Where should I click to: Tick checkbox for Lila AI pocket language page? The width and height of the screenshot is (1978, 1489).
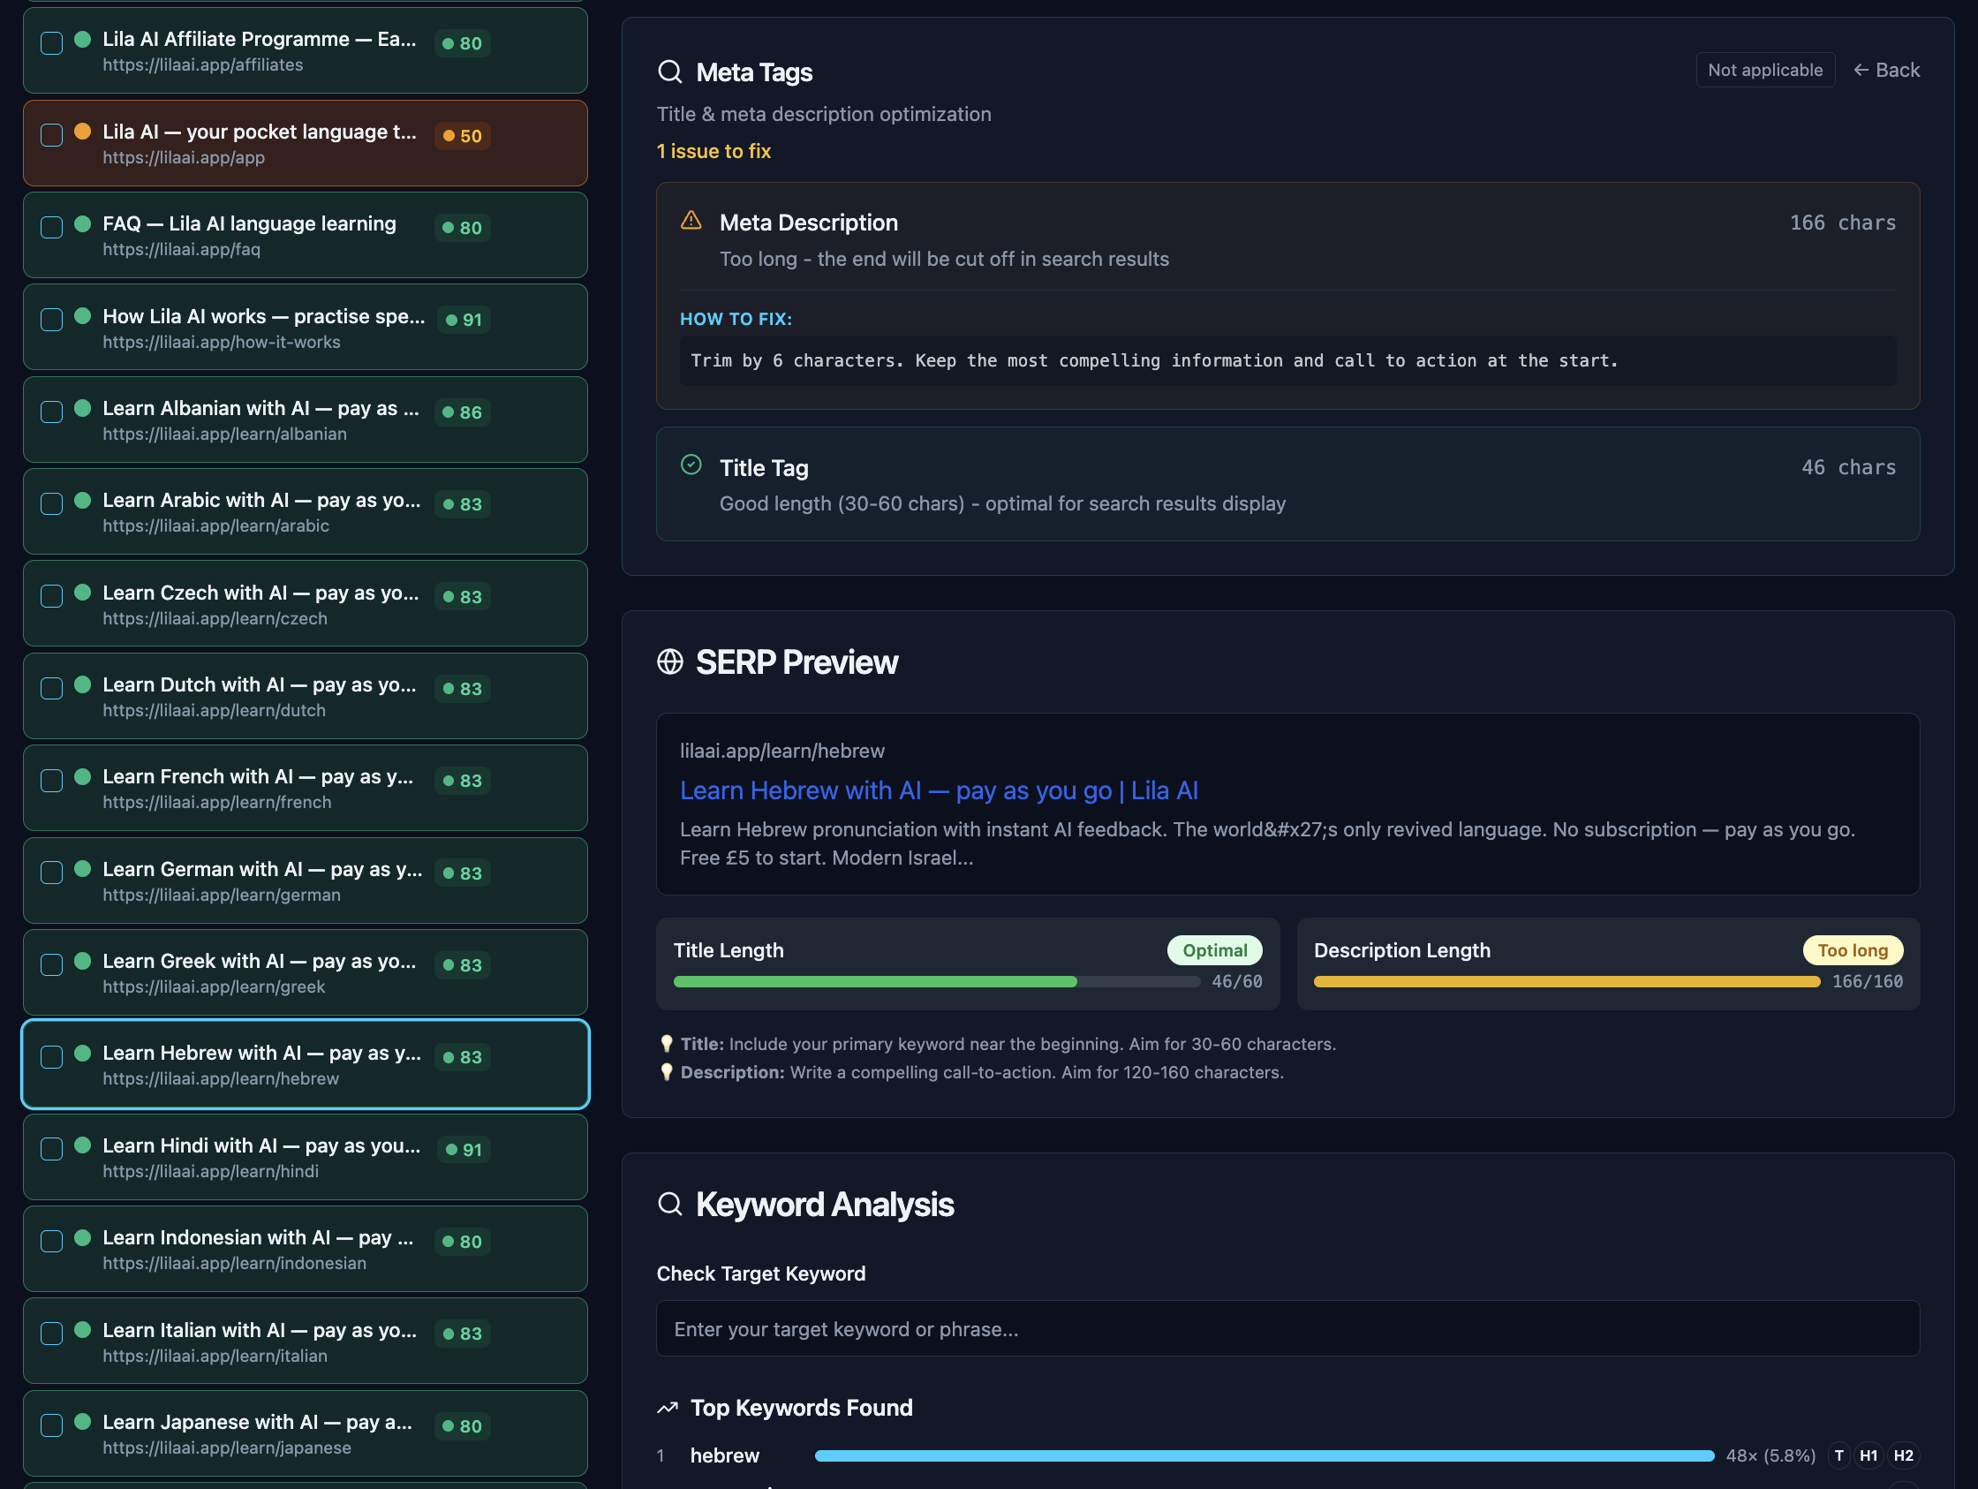click(x=52, y=135)
